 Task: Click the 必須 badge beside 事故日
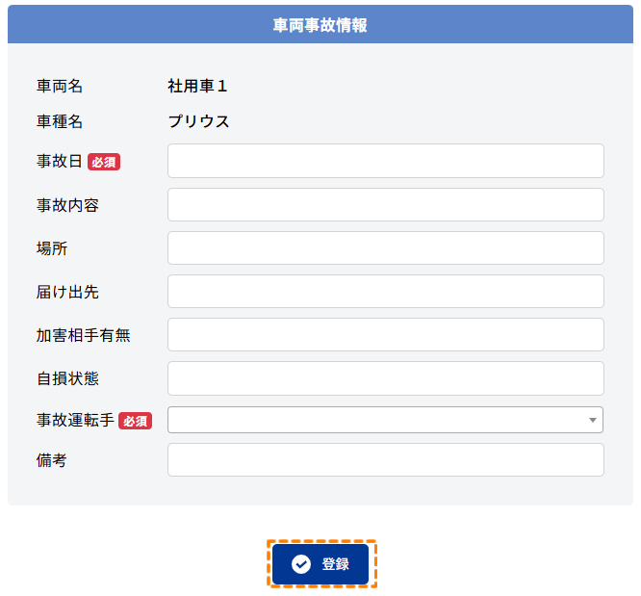pyautogui.click(x=104, y=162)
